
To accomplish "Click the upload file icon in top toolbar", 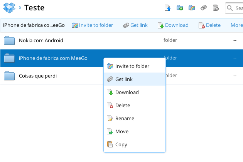I will (167, 8).
